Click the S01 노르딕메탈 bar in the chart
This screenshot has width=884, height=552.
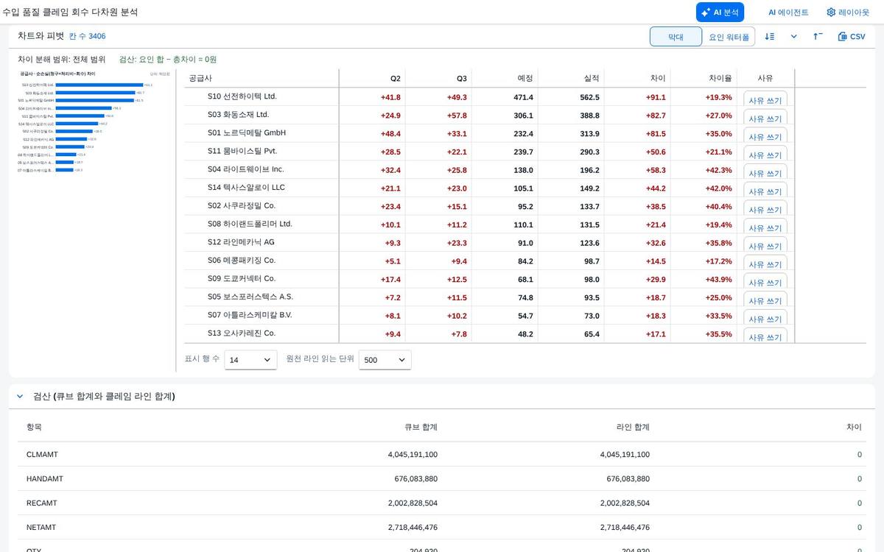pos(95,100)
